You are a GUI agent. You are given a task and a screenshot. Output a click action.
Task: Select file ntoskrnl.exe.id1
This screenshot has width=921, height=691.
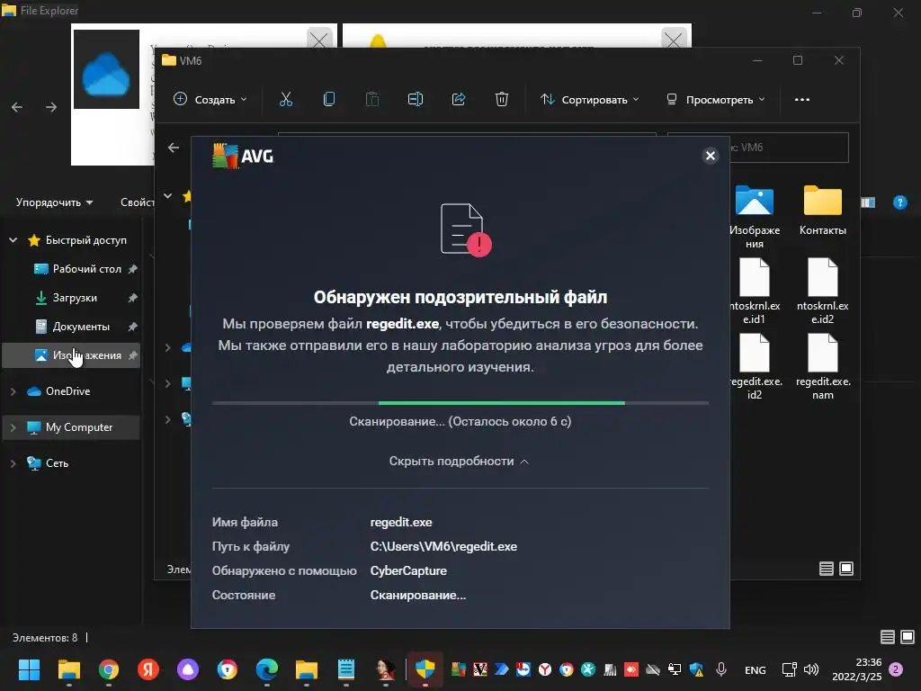pos(755,291)
